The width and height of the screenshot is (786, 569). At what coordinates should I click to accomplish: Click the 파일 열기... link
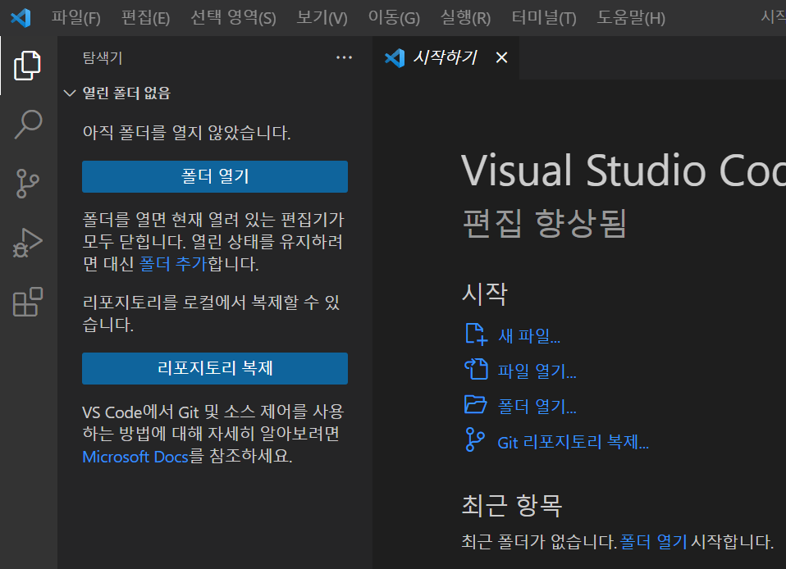[537, 371]
